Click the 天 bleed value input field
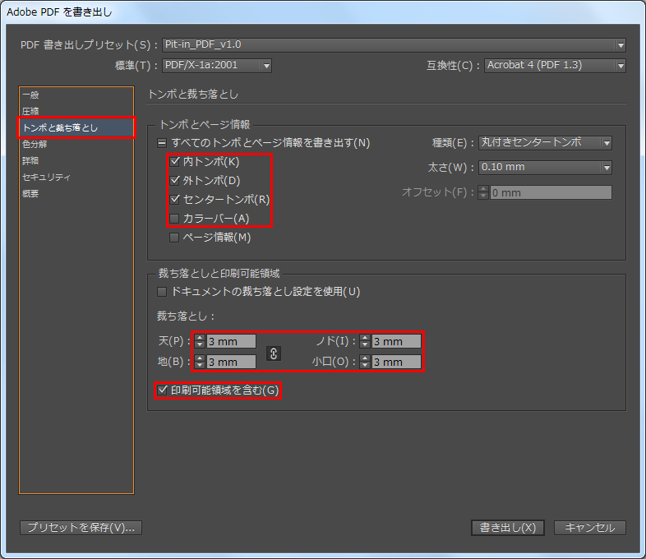 (231, 341)
